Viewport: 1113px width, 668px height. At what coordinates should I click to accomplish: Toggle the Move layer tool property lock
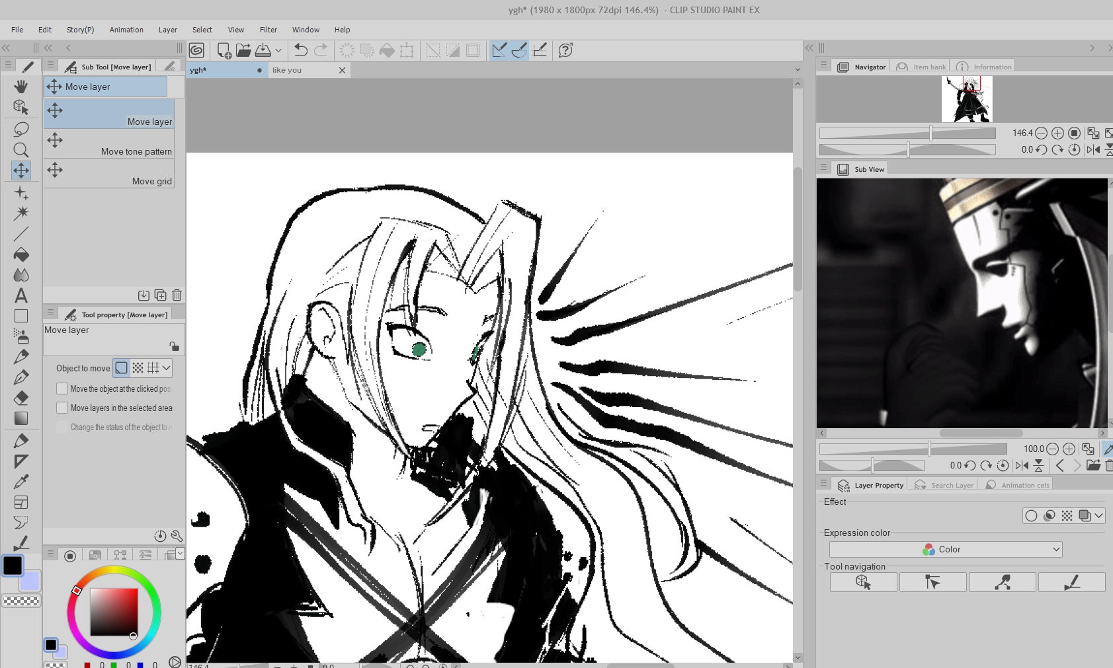174,346
